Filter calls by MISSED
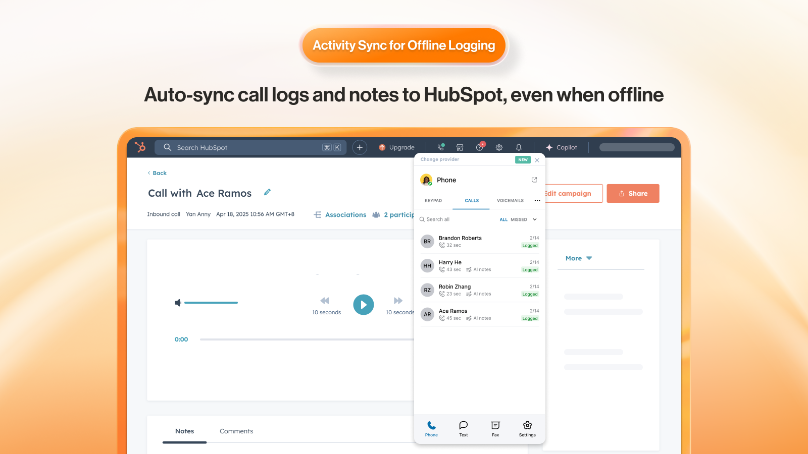 tap(519, 220)
